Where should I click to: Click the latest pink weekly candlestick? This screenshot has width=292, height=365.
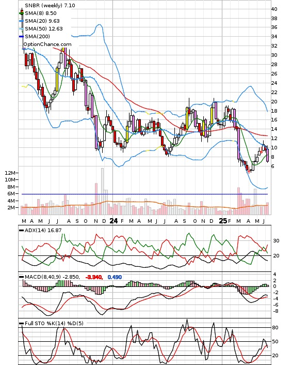[268, 155]
